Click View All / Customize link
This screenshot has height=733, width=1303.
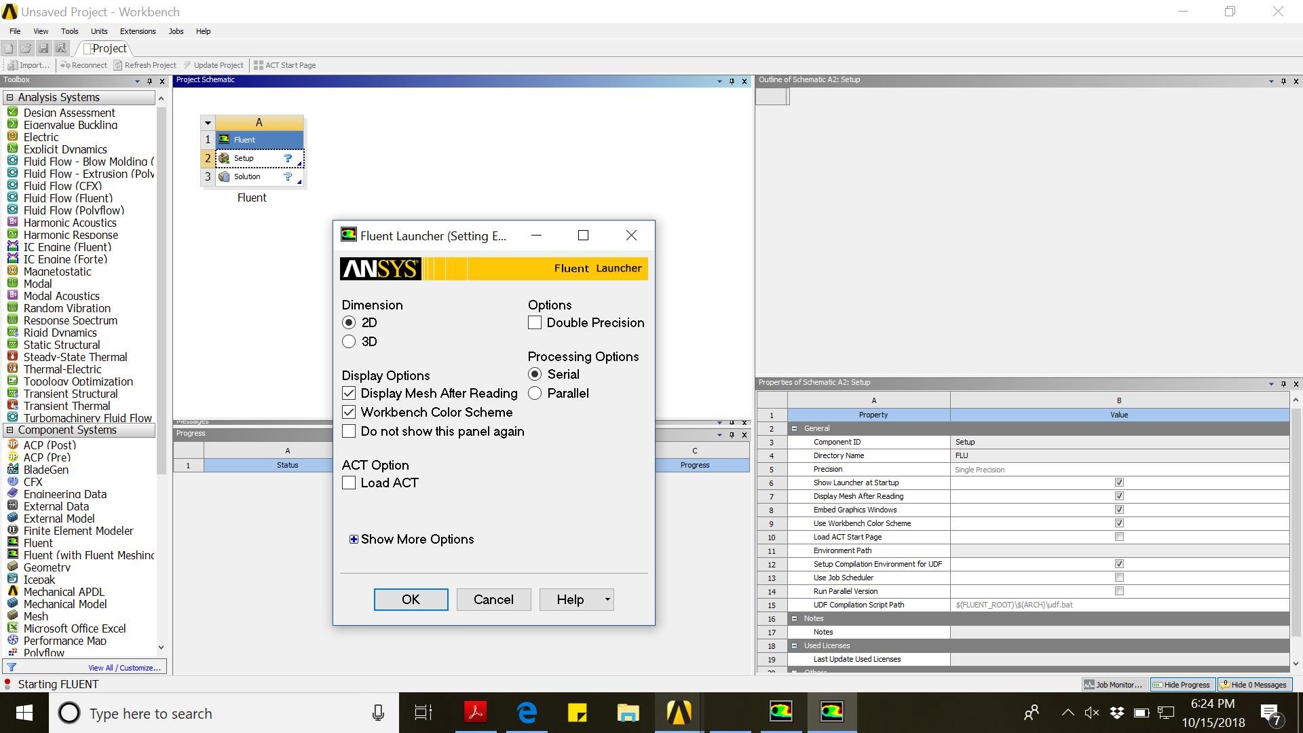(x=125, y=668)
